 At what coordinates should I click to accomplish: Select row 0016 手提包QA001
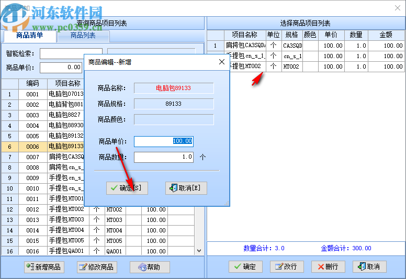coord(98,251)
